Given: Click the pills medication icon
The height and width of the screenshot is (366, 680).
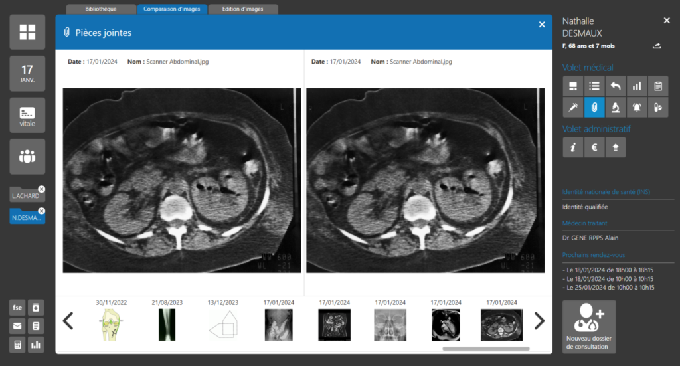Looking at the screenshot, I should tap(657, 107).
